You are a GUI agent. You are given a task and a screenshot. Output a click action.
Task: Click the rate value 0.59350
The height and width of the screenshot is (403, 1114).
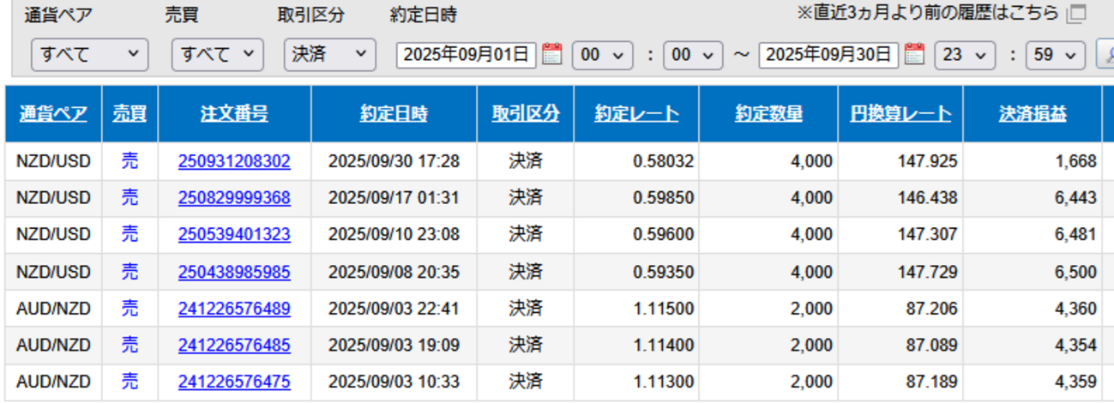[x=664, y=273]
